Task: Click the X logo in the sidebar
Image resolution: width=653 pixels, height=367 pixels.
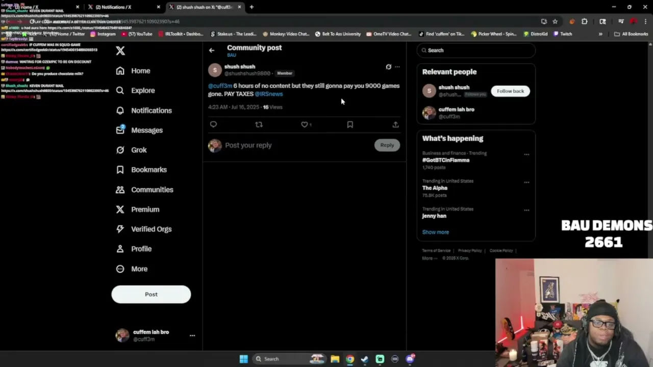Action: [x=120, y=50]
